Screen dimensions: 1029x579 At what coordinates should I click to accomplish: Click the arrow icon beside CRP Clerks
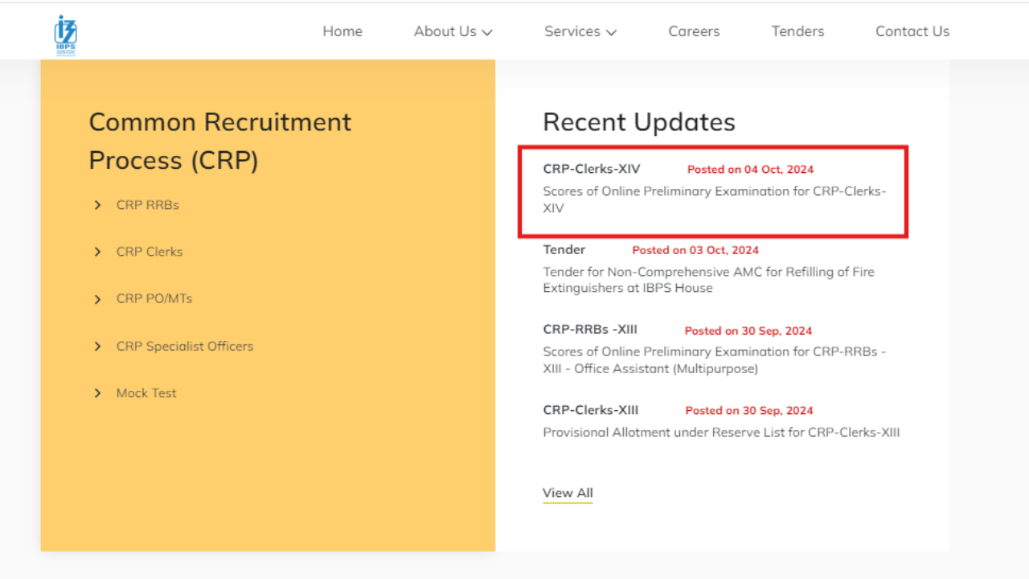click(98, 252)
